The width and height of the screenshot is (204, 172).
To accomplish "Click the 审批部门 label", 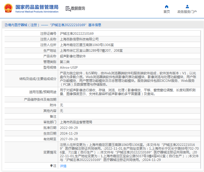I will tap(50, 122).
